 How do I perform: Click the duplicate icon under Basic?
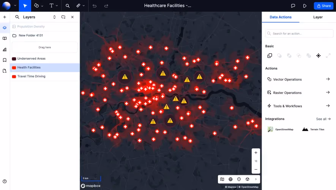(270, 56)
